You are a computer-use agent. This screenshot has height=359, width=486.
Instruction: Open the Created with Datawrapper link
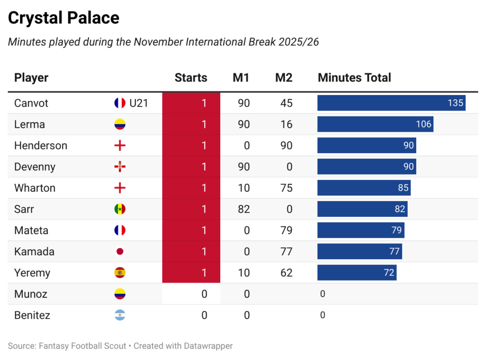[x=183, y=346]
